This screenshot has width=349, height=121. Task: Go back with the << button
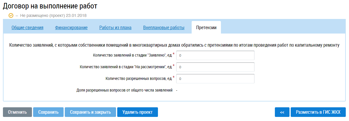(x=282, y=112)
